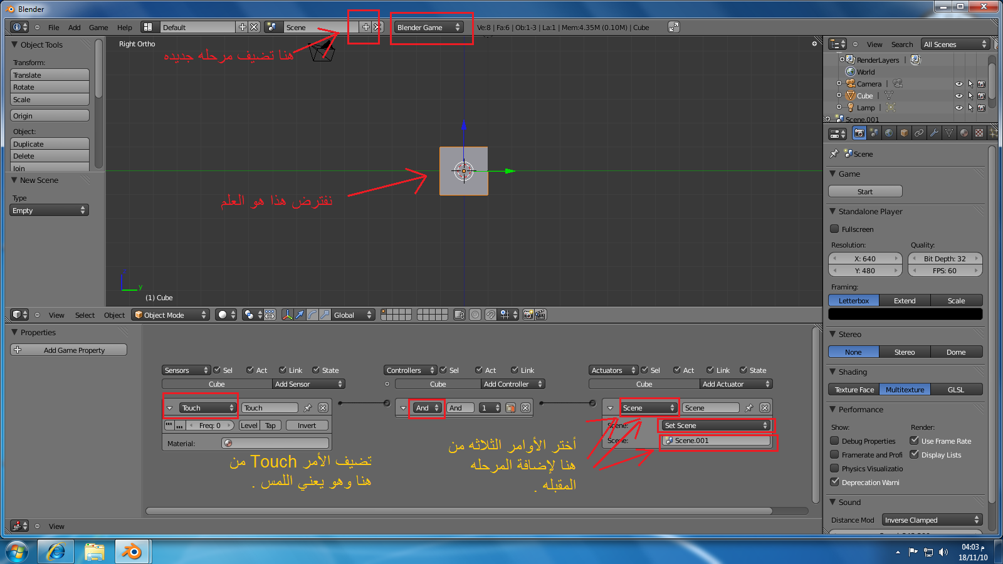Delete the Scene actuator with X icon
The width and height of the screenshot is (1003, 564).
pyautogui.click(x=765, y=408)
